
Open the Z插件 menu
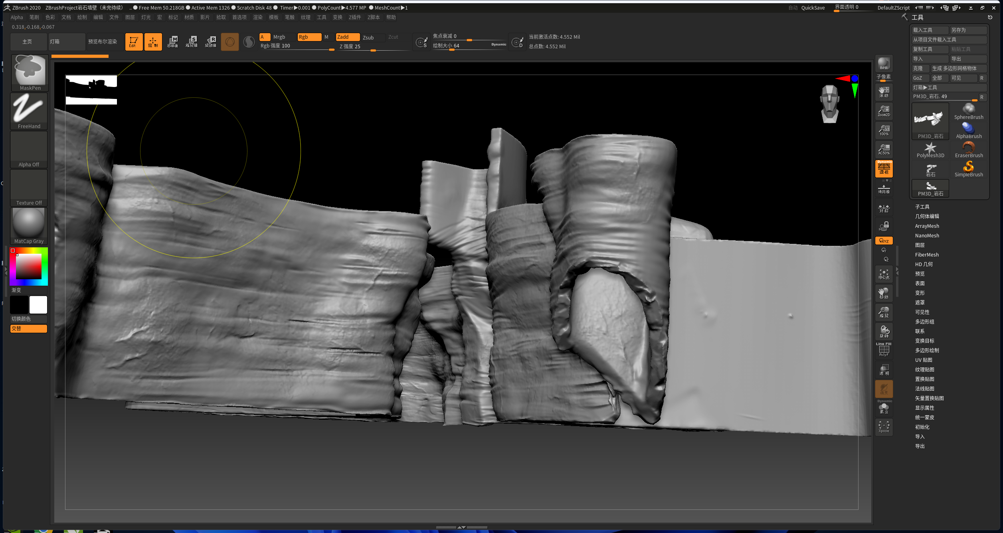tap(354, 17)
